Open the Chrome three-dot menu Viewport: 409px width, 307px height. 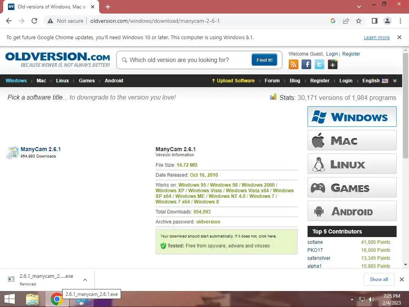(400, 21)
